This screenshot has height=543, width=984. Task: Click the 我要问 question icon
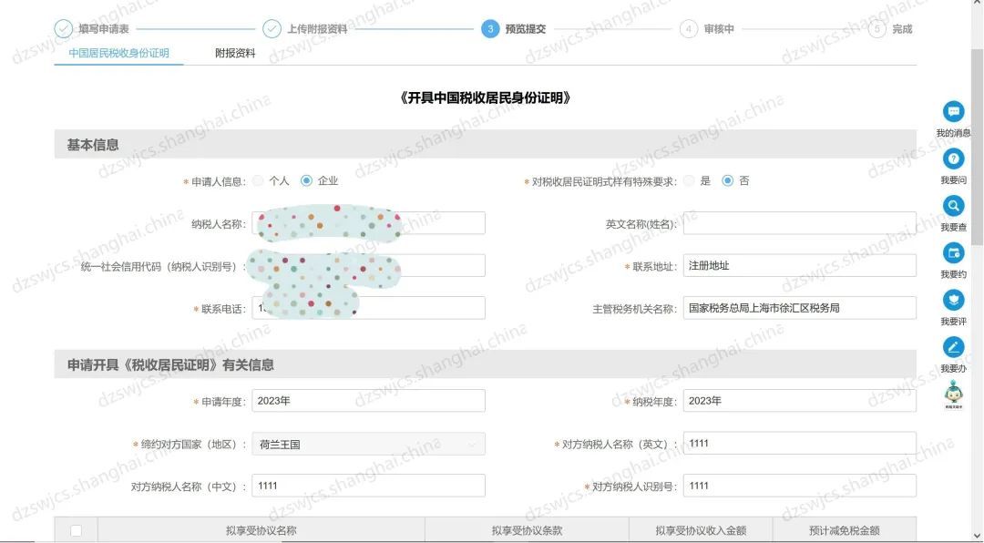pos(953,159)
